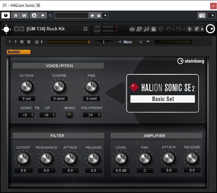
Task: Click the FINE tune knob
Action: point(91,86)
